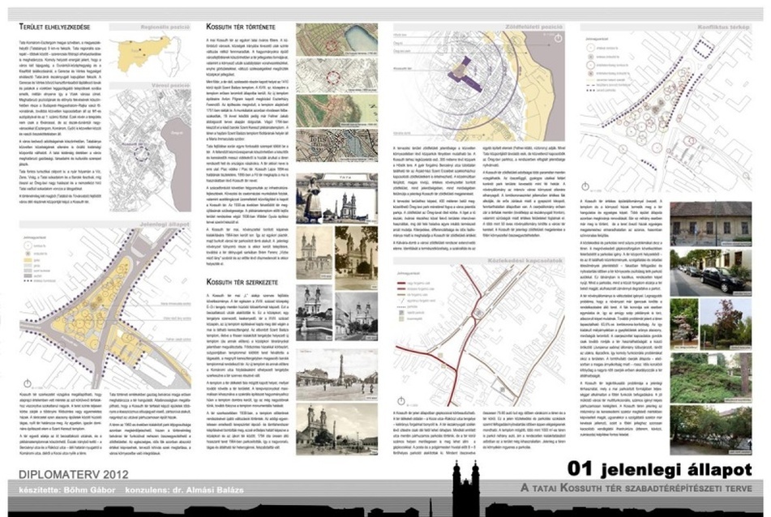This screenshot has height=517, width=771.
Task: Select the 'A tatai Kossuth tér szabadtérépítészeti terve' subtitle
Action: (636, 488)
